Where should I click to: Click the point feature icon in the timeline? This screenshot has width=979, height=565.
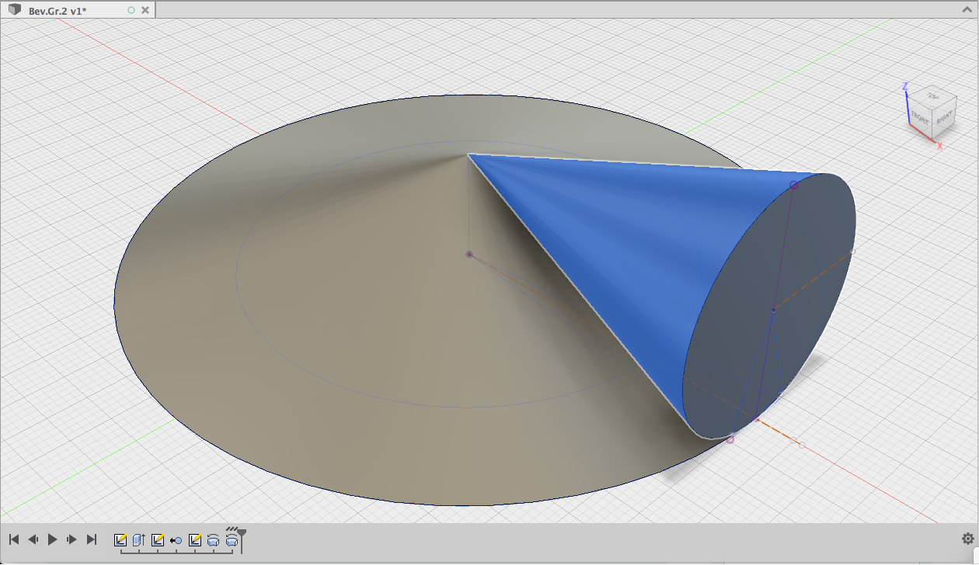[x=176, y=539]
